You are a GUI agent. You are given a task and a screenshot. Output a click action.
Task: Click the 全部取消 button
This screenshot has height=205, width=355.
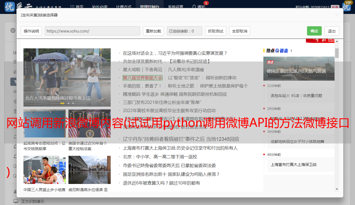point(239,31)
